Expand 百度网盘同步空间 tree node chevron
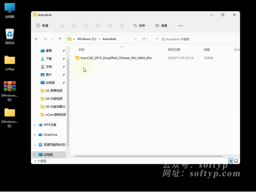This screenshot has height=192, width=256. pos(35,145)
